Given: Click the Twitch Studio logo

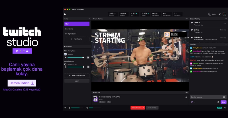Looking at the screenshot, I should point(22,40).
